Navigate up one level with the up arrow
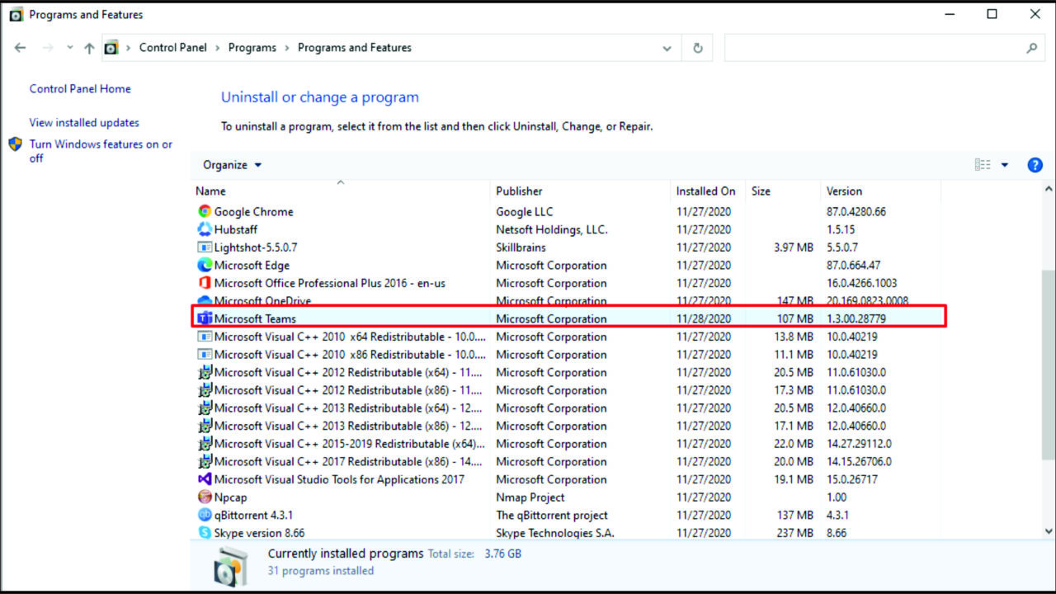This screenshot has height=594, width=1056. click(90, 48)
